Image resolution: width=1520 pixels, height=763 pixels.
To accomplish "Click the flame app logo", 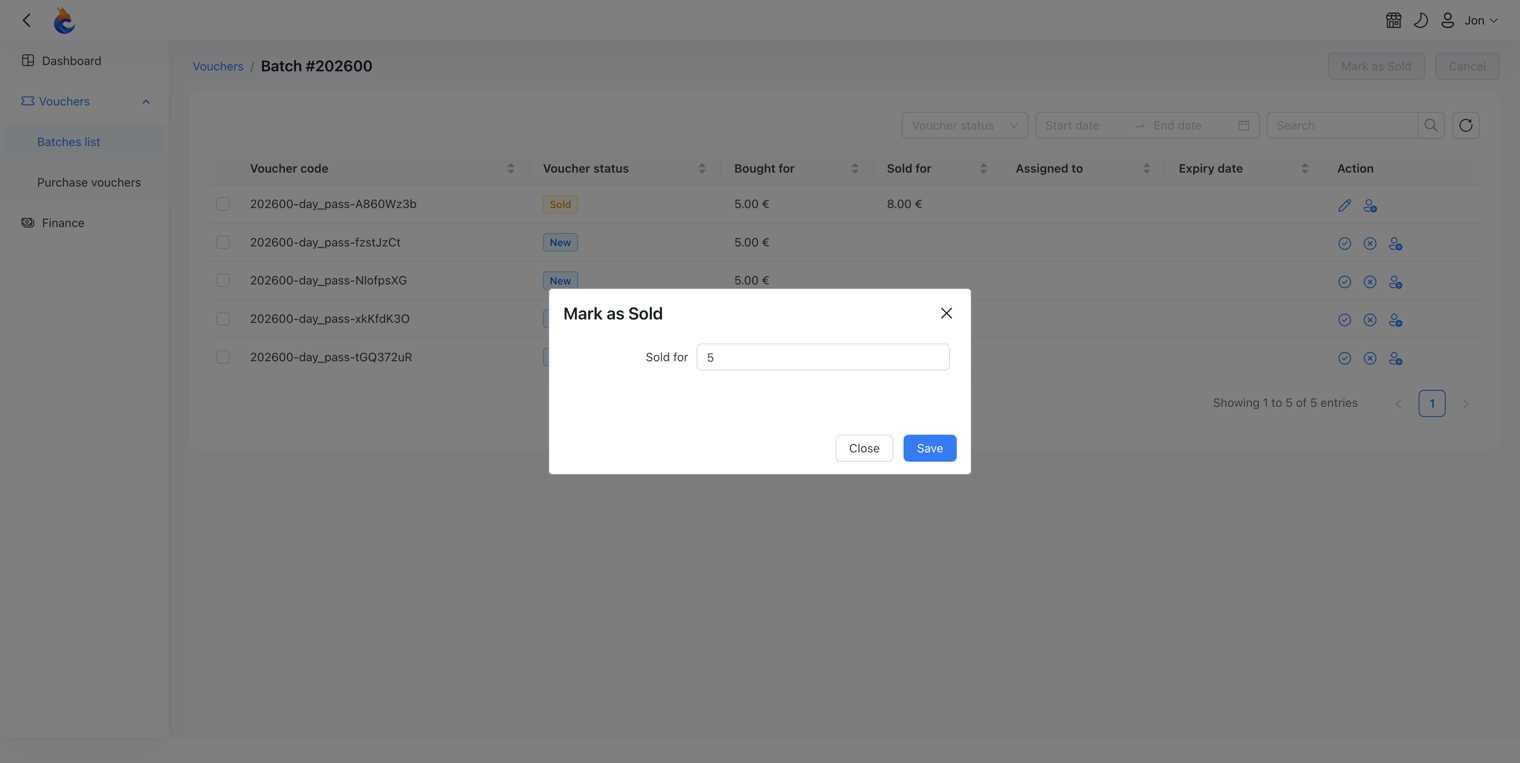I will point(64,21).
